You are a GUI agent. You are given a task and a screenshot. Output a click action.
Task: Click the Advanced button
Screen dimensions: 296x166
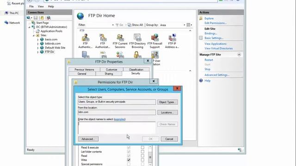pos(88,139)
